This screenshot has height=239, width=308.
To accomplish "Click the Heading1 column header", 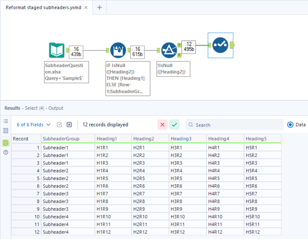I will click(113, 139).
